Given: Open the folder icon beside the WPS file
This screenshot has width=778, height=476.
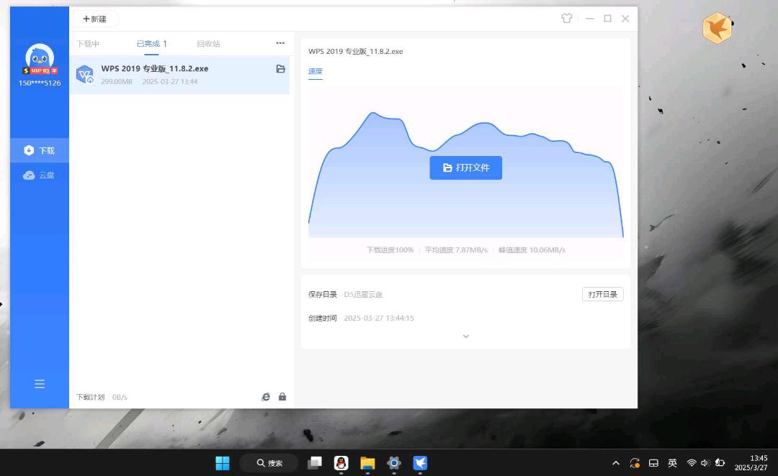Looking at the screenshot, I should point(281,69).
